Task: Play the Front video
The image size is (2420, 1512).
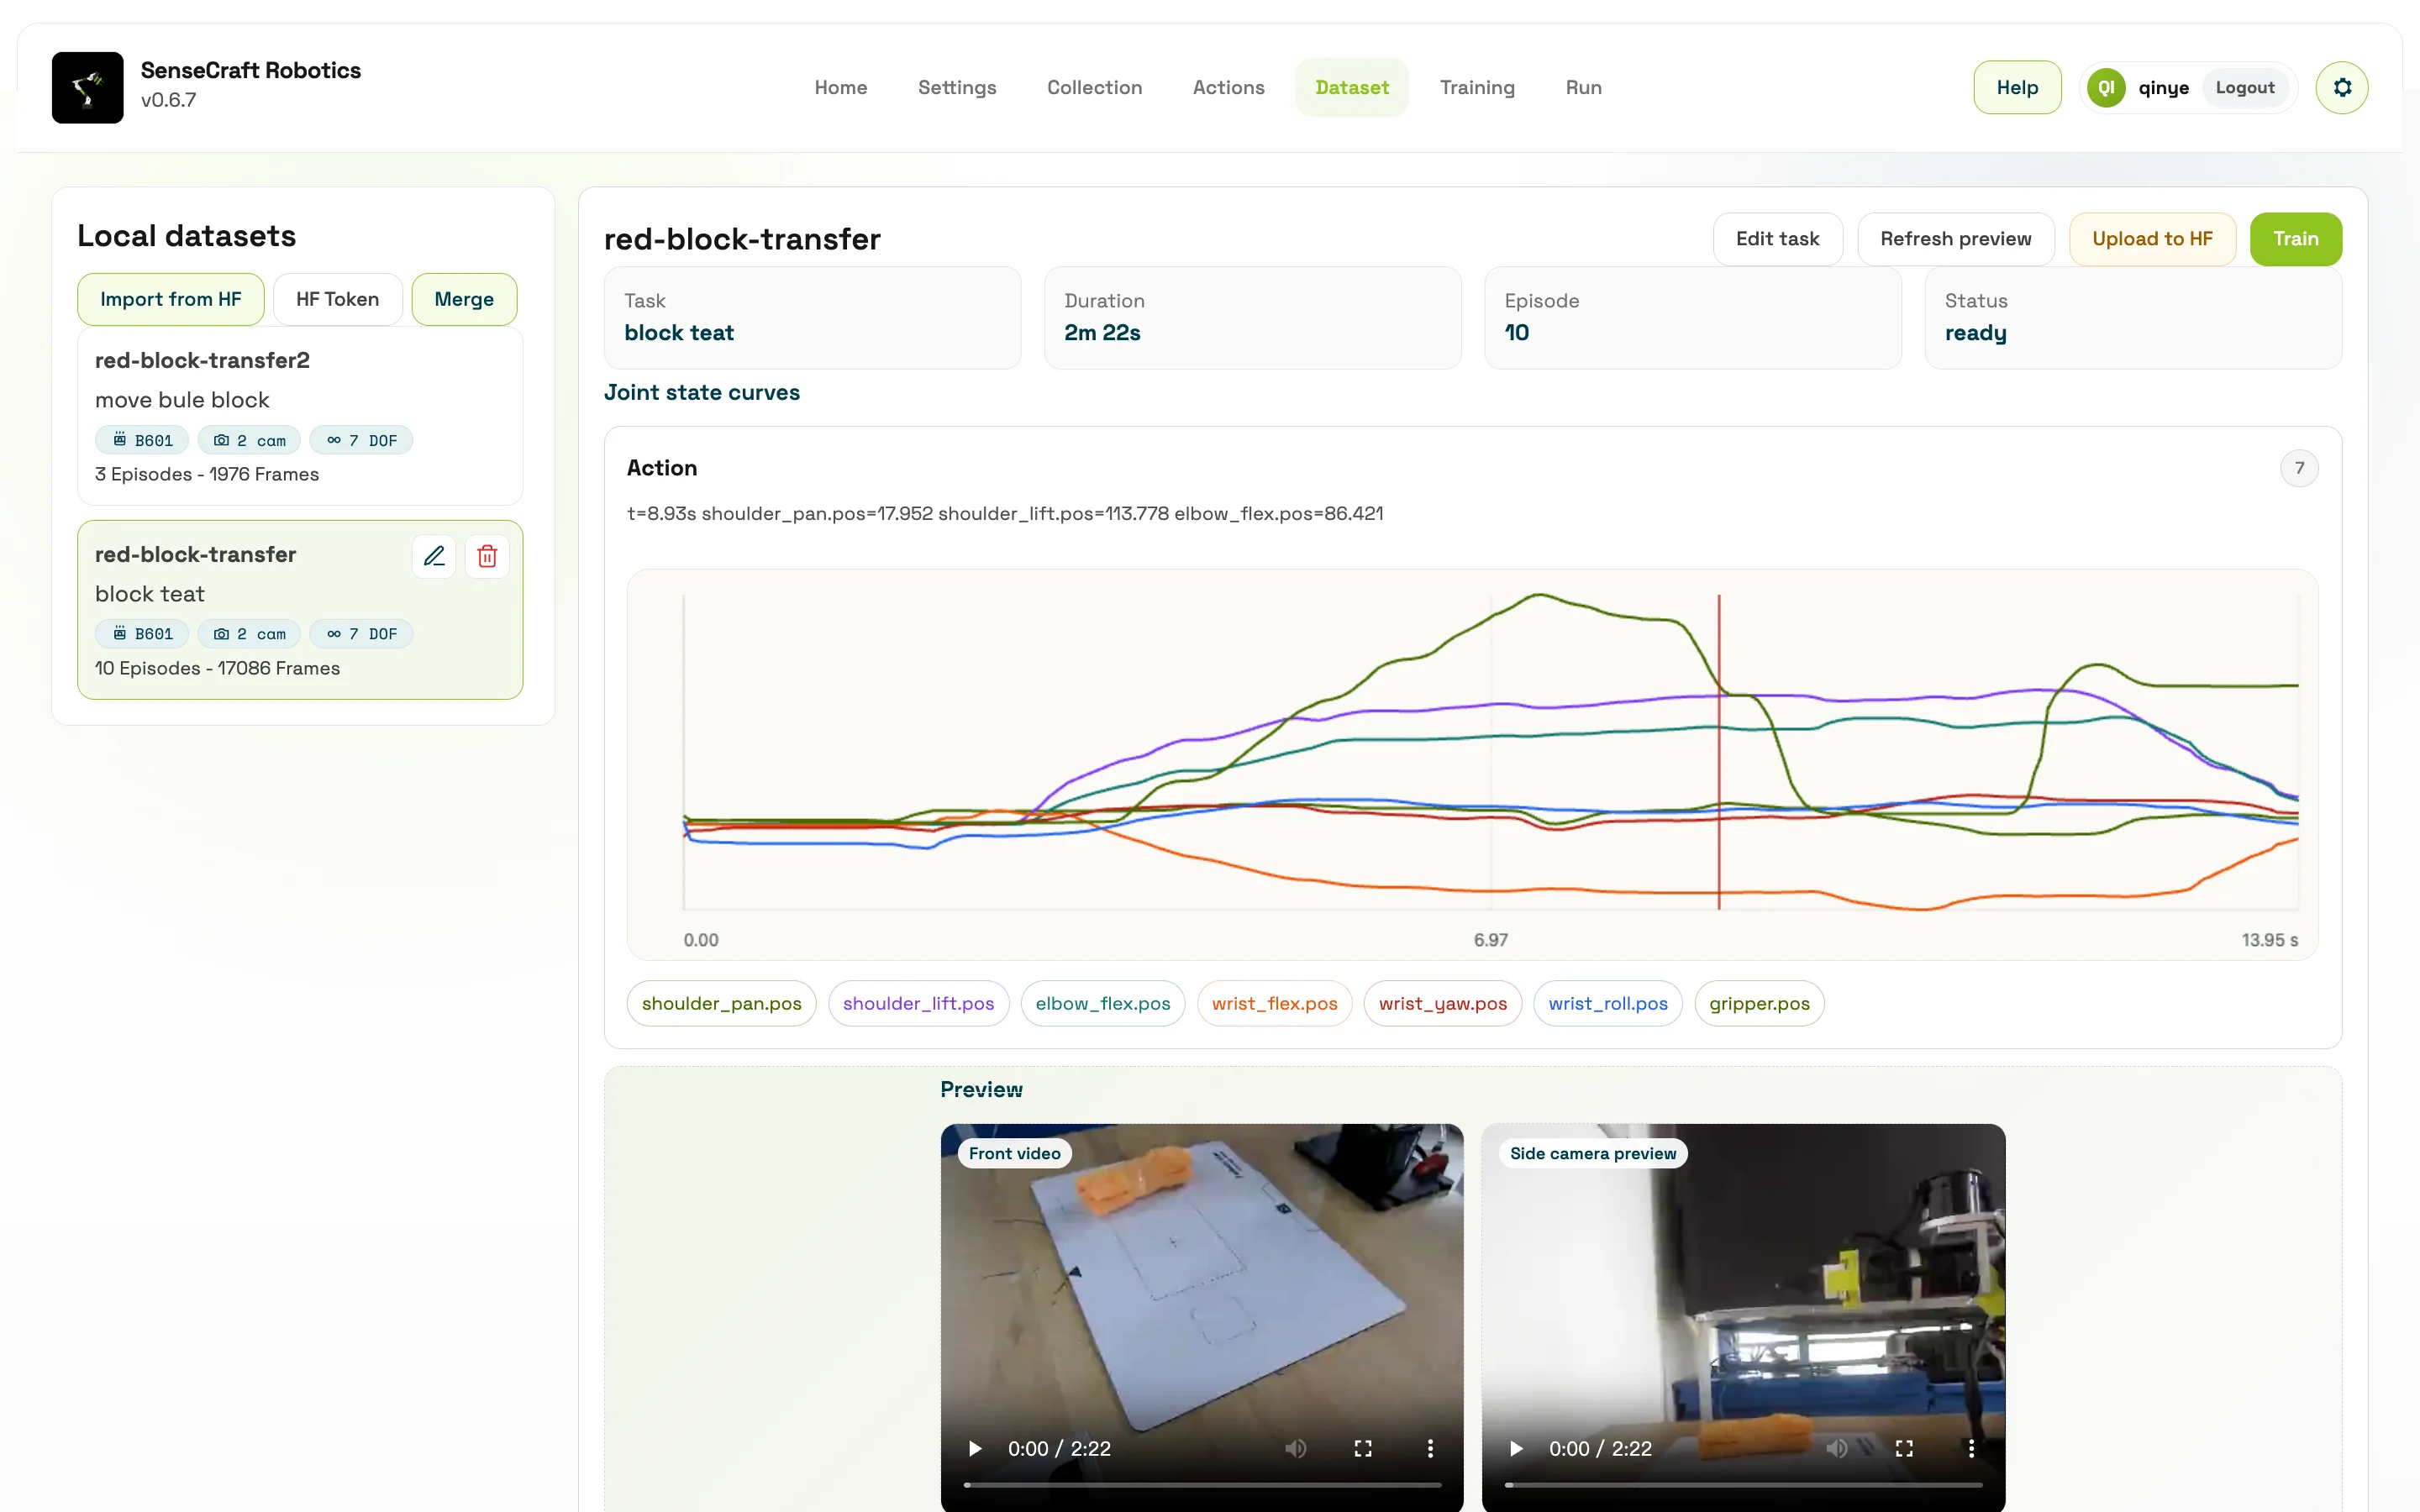Action: coord(975,1448)
